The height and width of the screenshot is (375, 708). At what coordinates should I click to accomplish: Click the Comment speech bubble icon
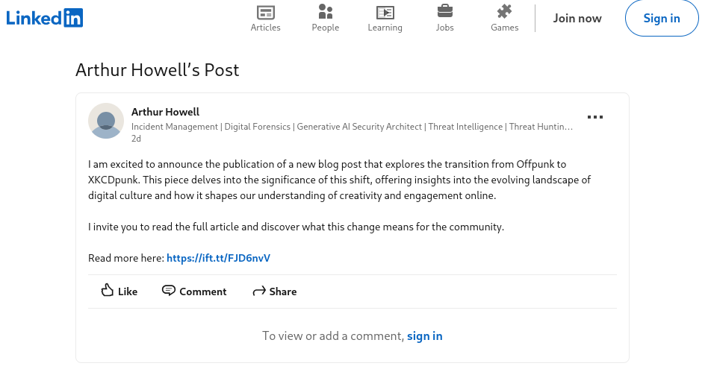[169, 291]
